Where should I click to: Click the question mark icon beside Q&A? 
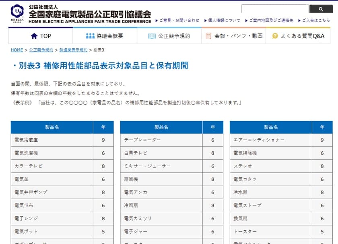point(275,36)
